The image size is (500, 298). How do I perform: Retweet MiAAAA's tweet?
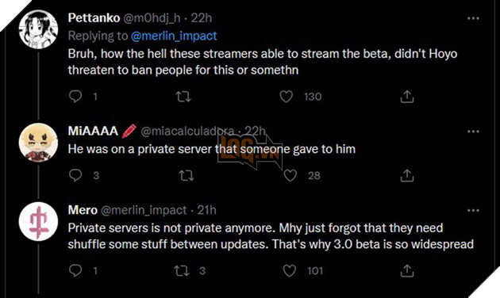[187, 175]
